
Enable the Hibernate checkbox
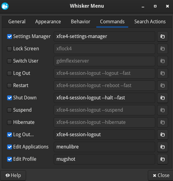click(10, 122)
